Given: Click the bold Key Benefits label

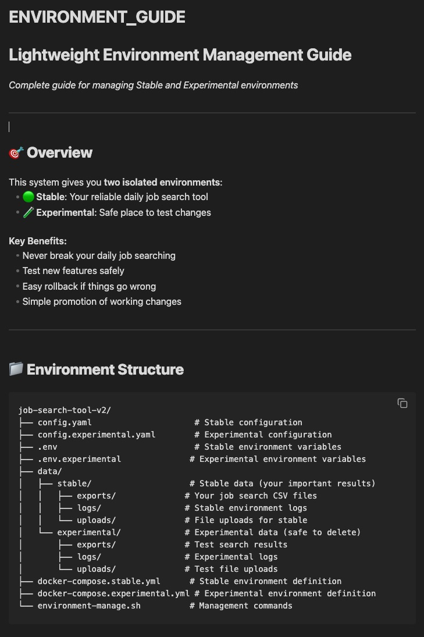Looking at the screenshot, I should pyautogui.click(x=38, y=241).
